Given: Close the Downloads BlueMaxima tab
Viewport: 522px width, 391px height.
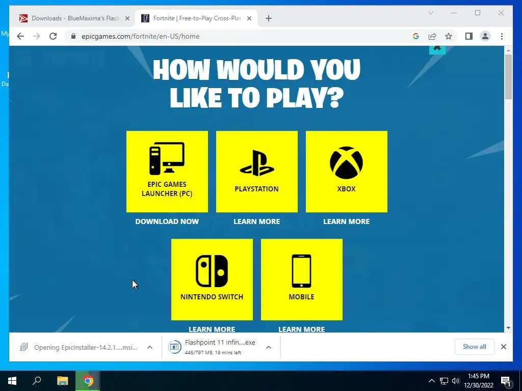Looking at the screenshot, I should [x=127, y=18].
